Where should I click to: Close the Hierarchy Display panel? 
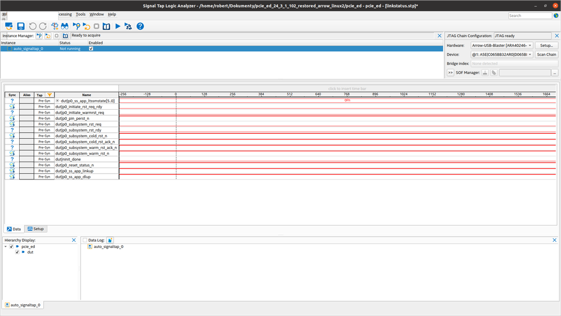point(74,240)
